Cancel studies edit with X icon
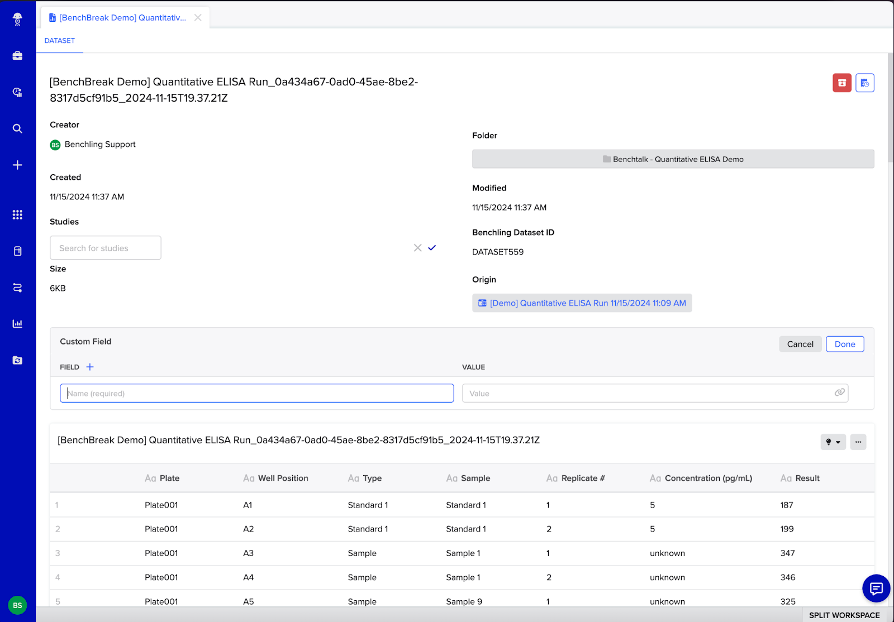Screen dimensions: 894x622 pos(417,247)
